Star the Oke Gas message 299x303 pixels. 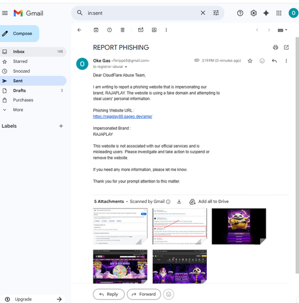click(250, 61)
